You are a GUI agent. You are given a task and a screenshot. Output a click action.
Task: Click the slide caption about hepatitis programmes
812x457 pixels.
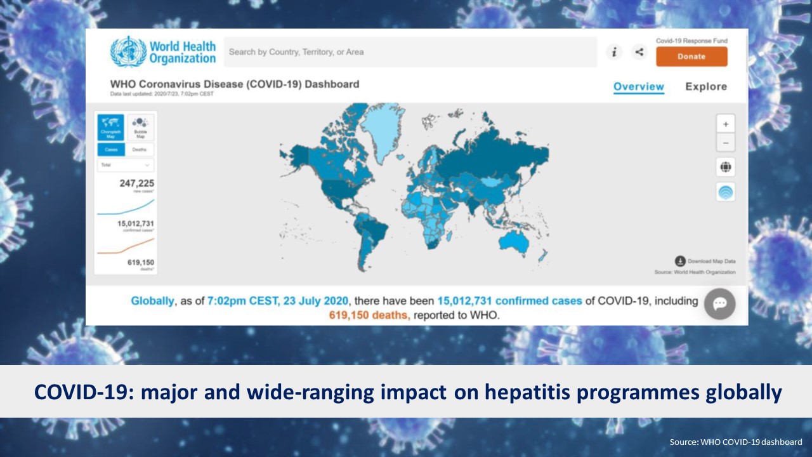point(407,392)
